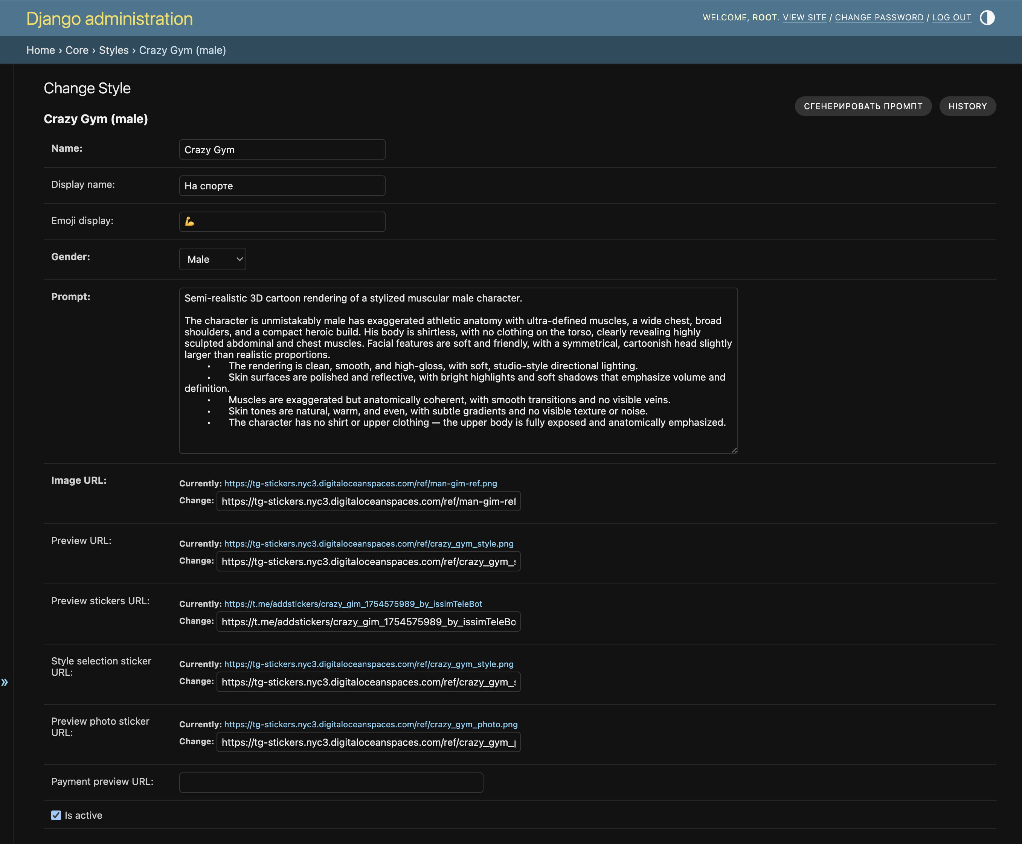Open current Preview stickers t.me link
This screenshot has height=844, width=1022.
(x=353, y=604)
